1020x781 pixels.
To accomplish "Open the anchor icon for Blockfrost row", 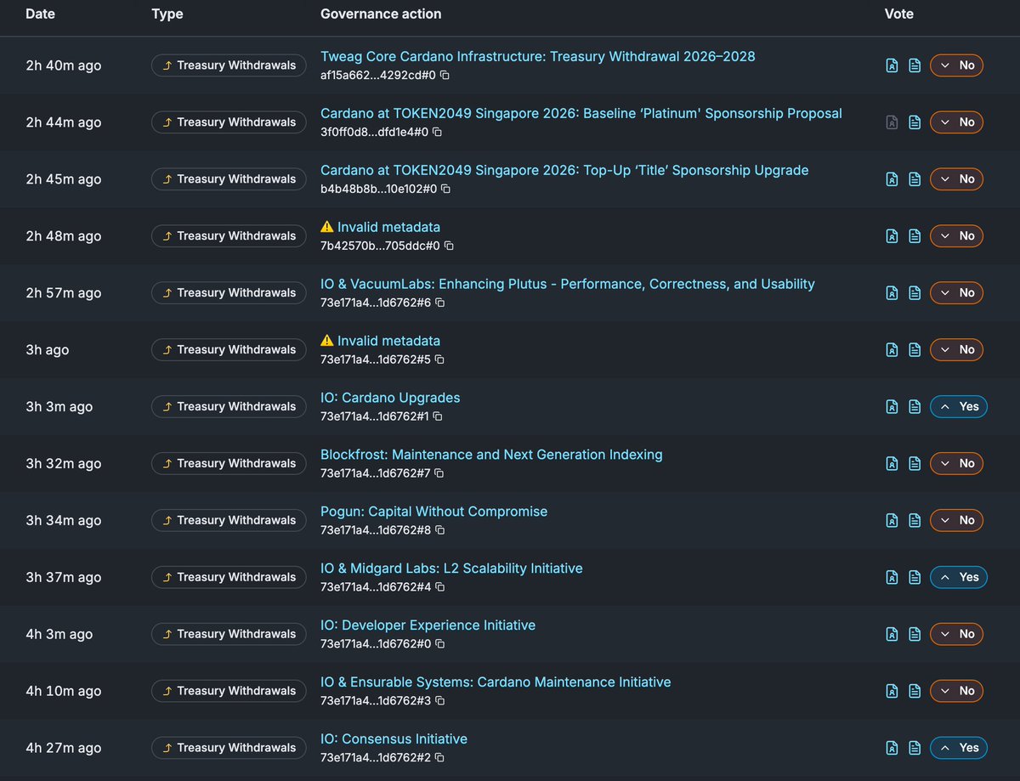I will pyautogui.click(x=892, y=464).
